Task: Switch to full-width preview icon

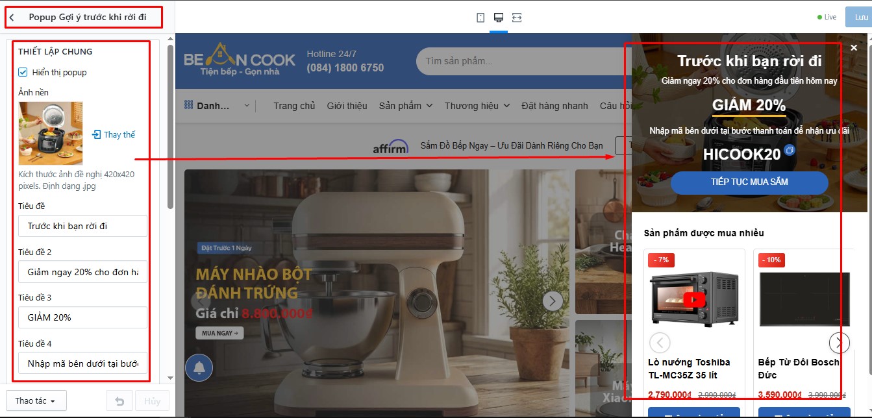Action: click(517, 18)
